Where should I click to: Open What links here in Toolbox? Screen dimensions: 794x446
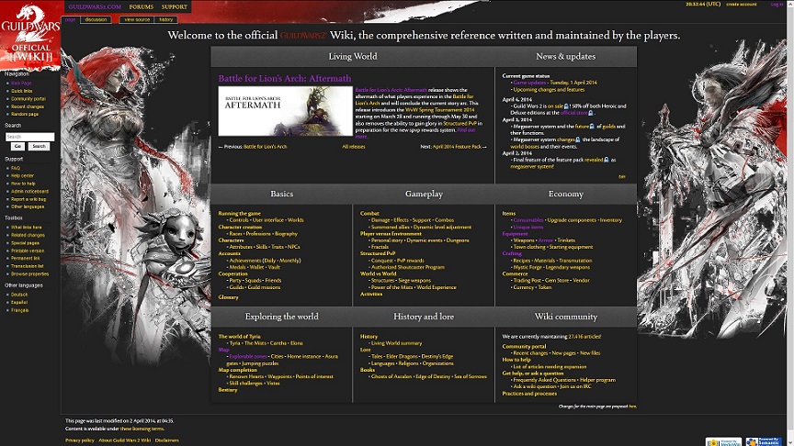click(27, 228)
